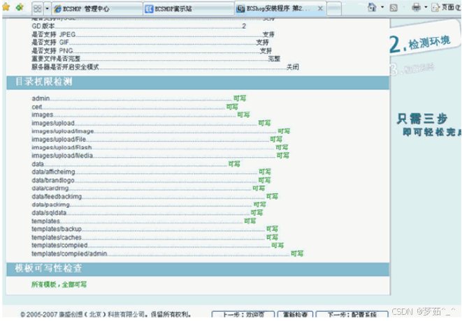The width and height of the screenshot is (462, 321).
Task: Click 所有模板，全部可写 status text
Action: (59, 285)
